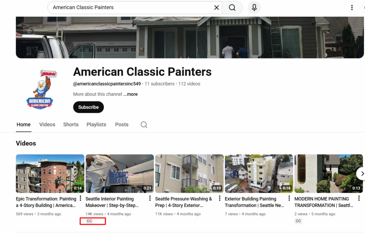This screenshot has height=233, width=365.
Task: Open options menu for Seattle Interior Painting video
Action: 150,198
